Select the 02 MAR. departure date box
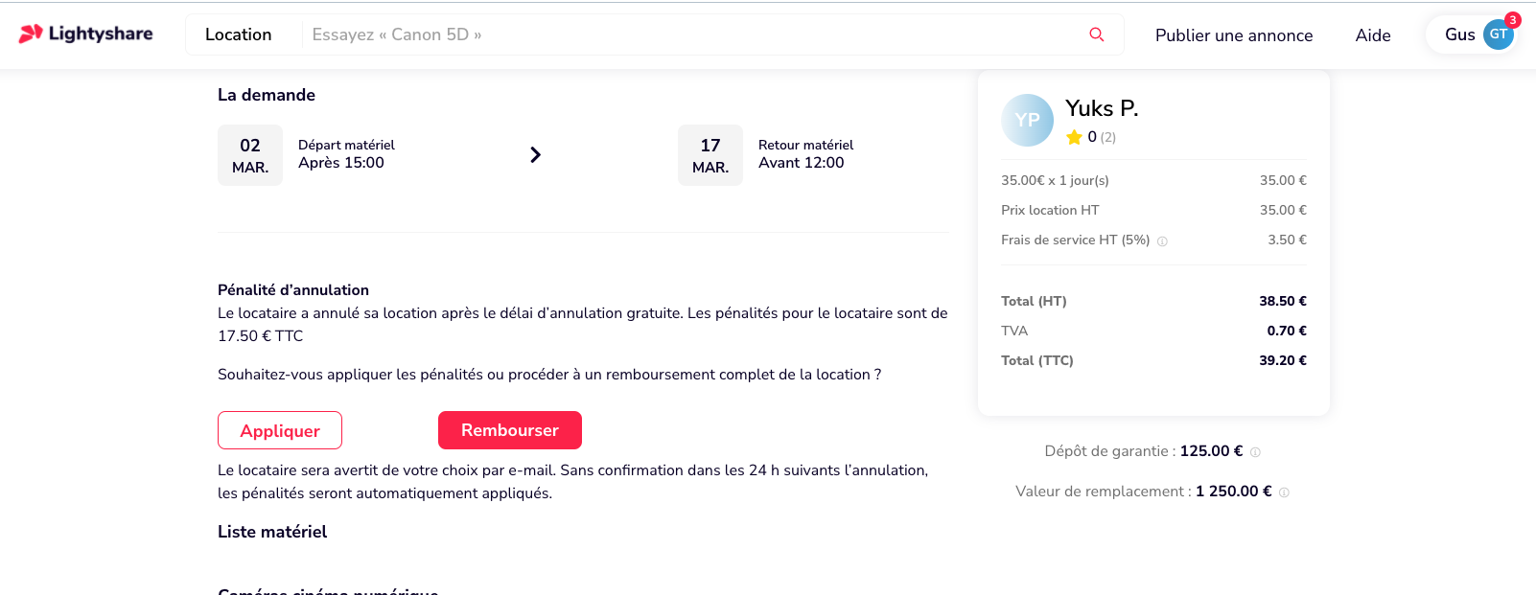1536x595 pixels. [x=250, y=155]
